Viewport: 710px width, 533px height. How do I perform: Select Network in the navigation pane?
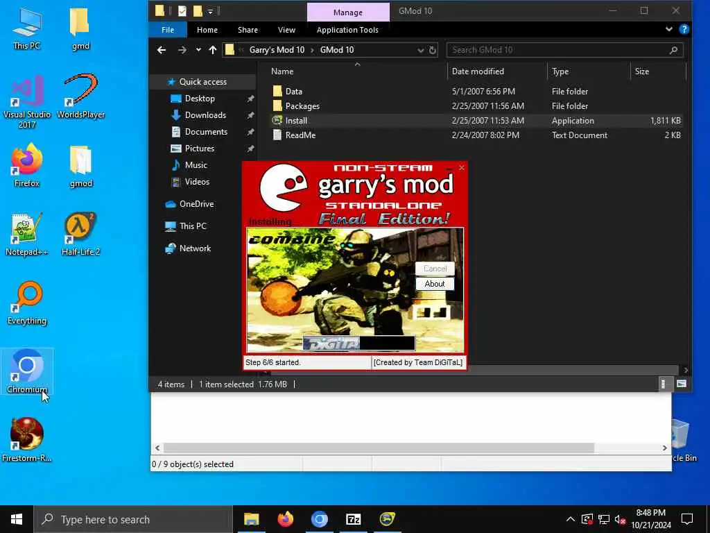pos(195,248)
